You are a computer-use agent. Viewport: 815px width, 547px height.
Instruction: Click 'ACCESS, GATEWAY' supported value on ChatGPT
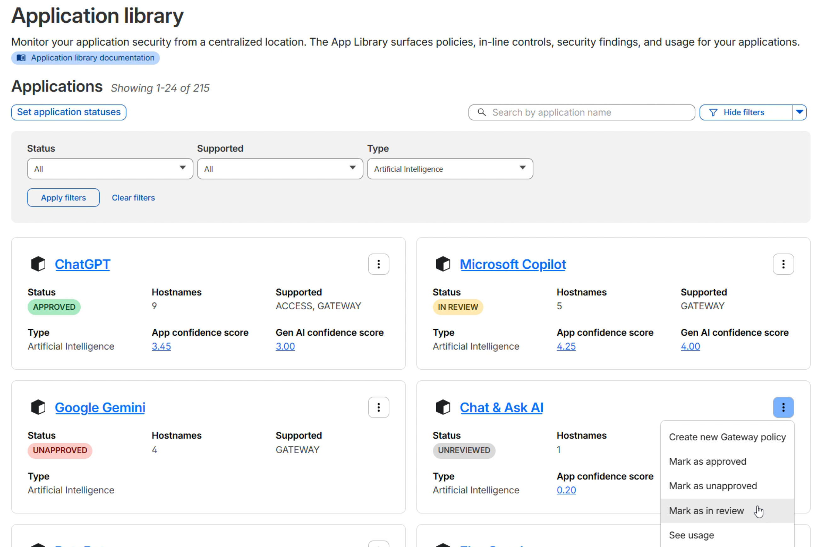(x=318, y=306)
